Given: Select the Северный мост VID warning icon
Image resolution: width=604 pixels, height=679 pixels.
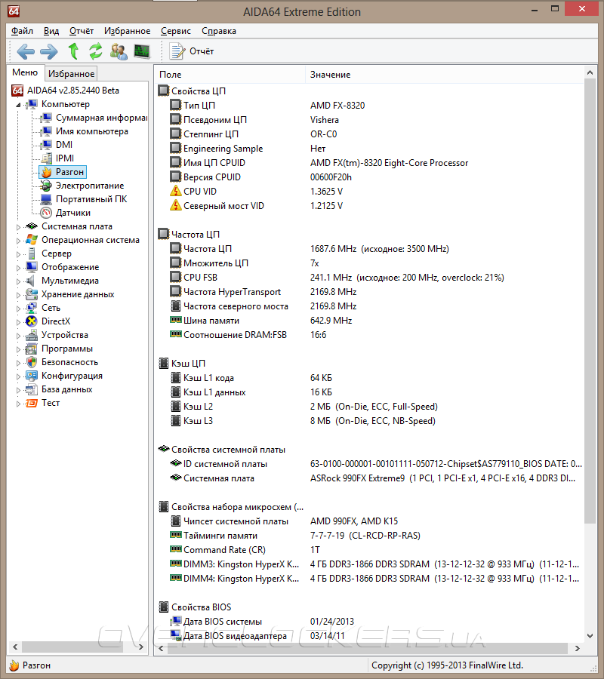Looking at the screenshot, I should pyautogui.click(x=175, y=205).
